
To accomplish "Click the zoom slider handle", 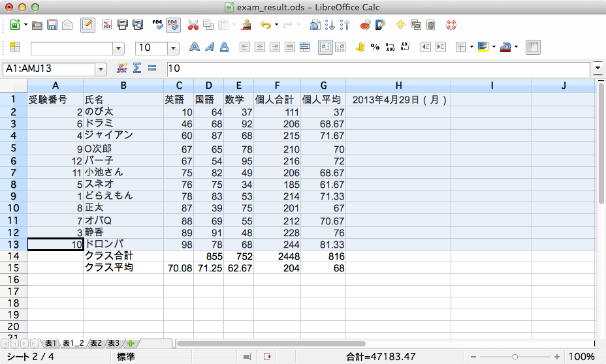I will [515, 357].
